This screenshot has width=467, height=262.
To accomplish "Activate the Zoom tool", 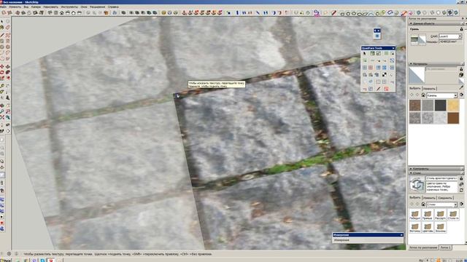I will pos(2,111).
